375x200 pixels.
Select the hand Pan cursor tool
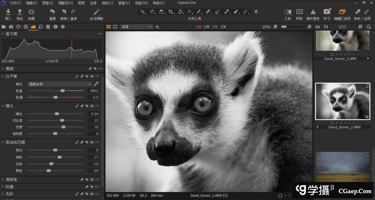pos(152,11)
